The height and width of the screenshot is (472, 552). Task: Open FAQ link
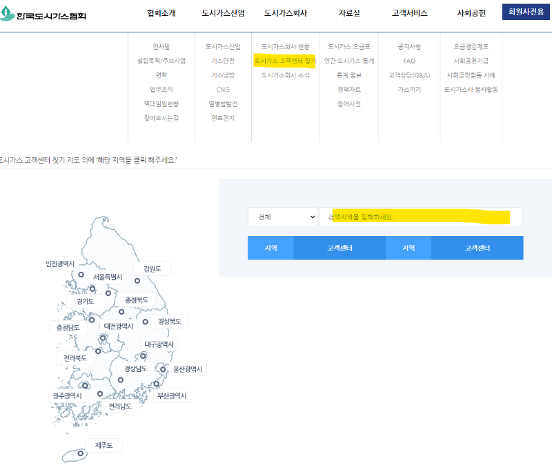(x=409, y=61)
